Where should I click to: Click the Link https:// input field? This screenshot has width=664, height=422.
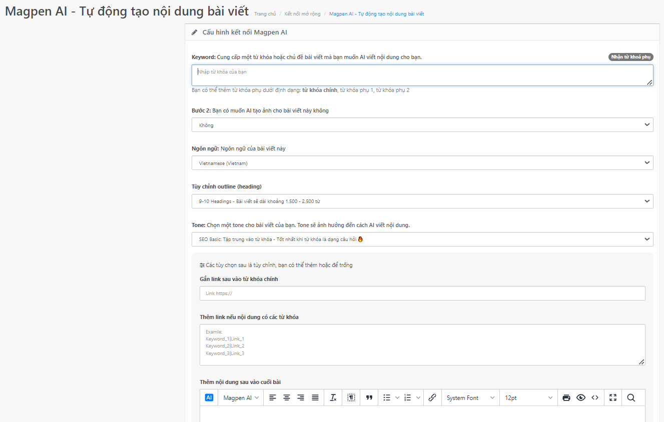click(x=422, y=293)
